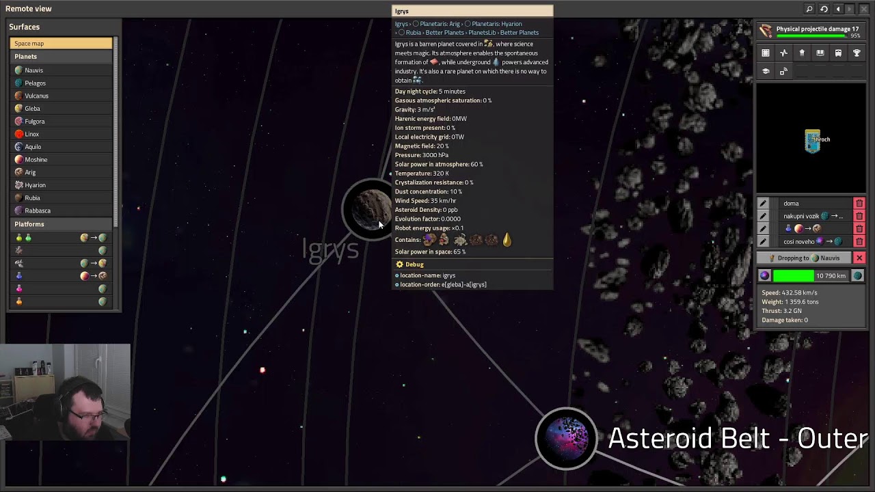
Task: Open the remote wireless signal icon
Action: [784, 71]
